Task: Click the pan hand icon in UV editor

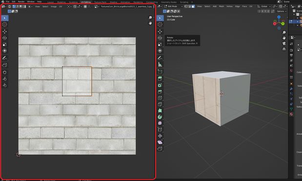Action: (150, 23)
